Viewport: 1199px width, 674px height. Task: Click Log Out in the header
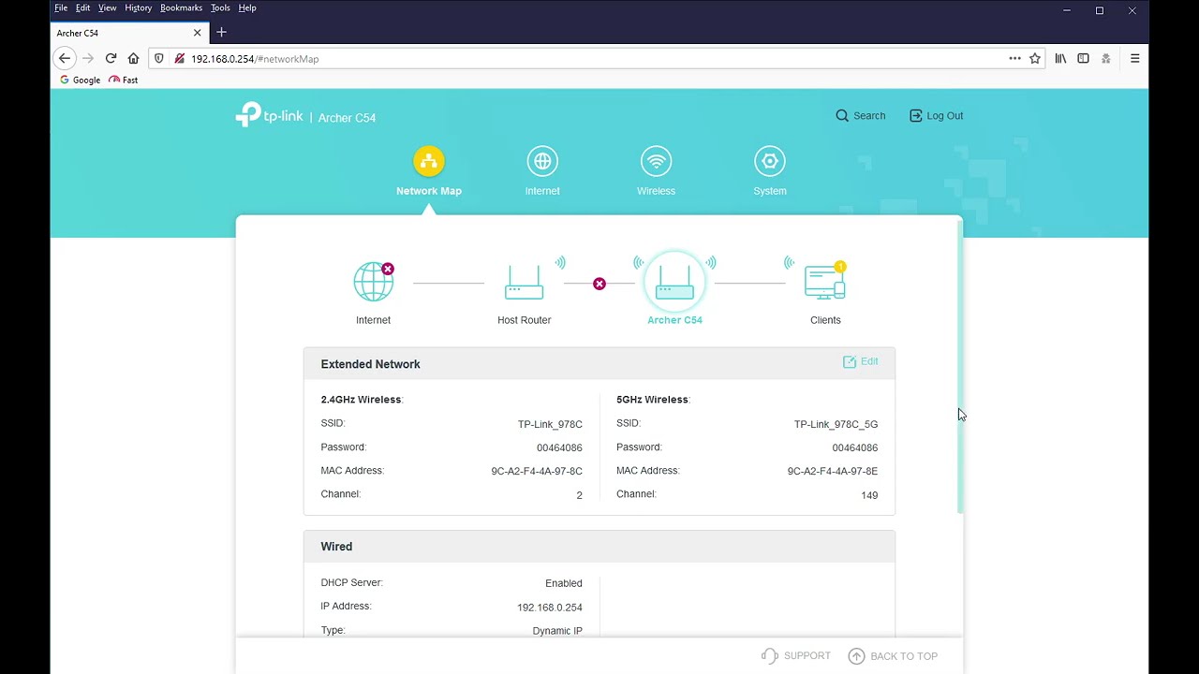coord(936,116)
